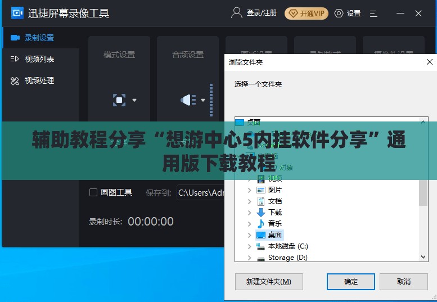
Task: Click the 录制时长 00:00:00 timer text
Action: 151,222
